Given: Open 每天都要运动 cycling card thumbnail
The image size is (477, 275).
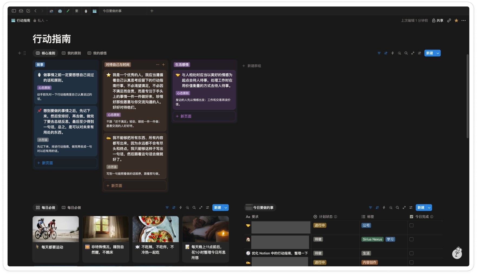Looking at the screenshot, I should pyautogui.click(x=56, y=229).
